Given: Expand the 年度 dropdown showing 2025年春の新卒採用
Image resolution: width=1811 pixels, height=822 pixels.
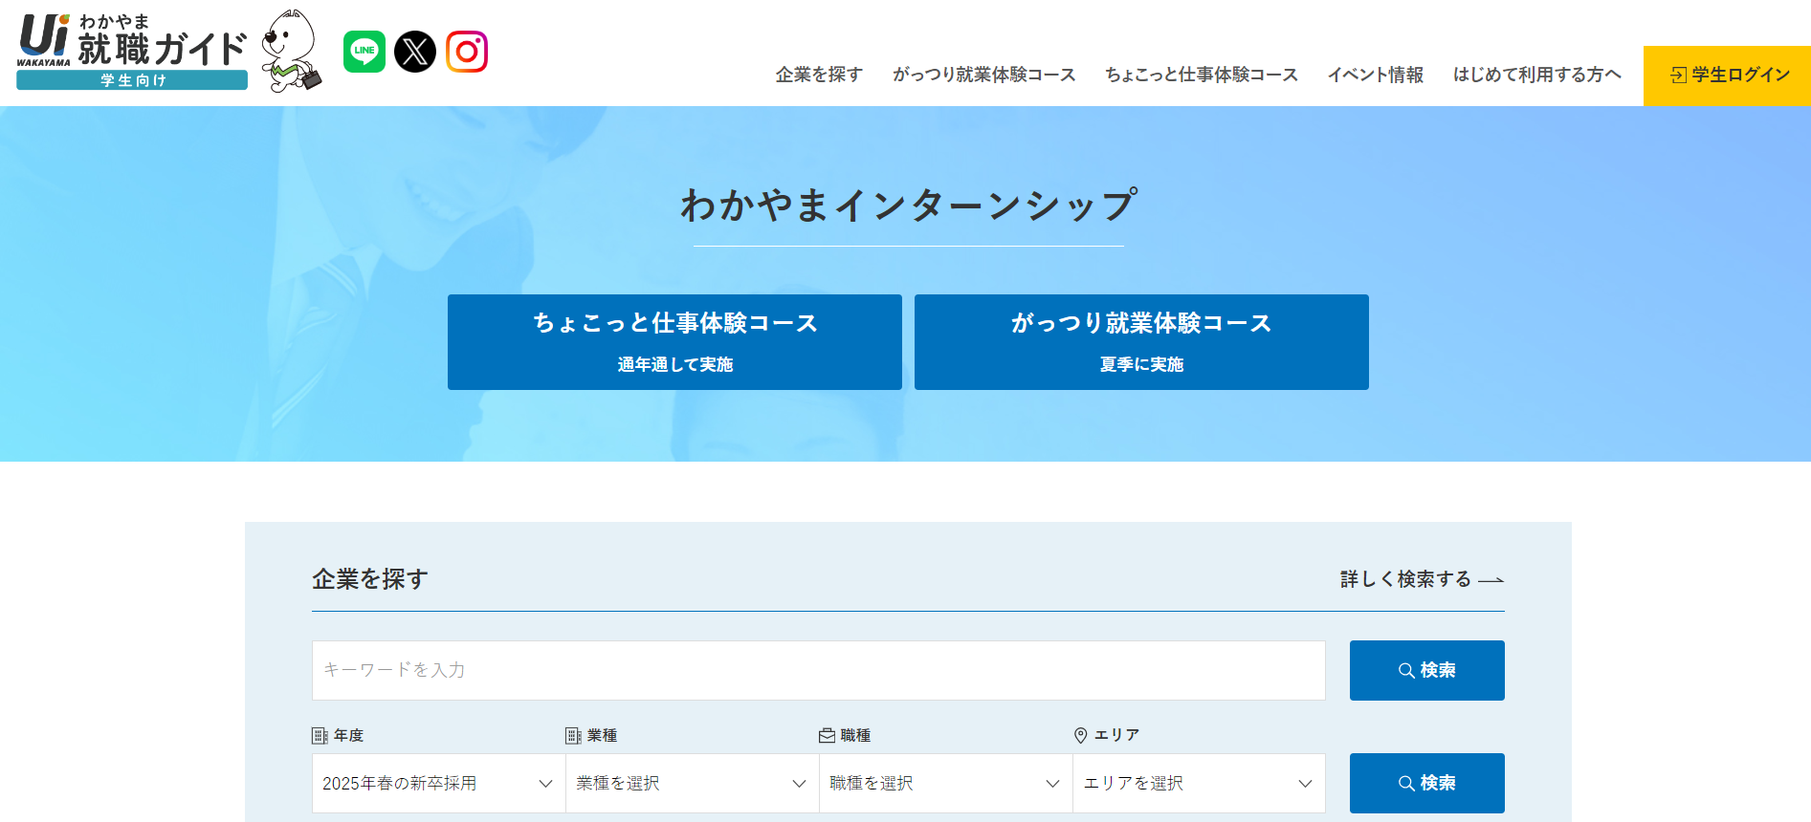Looking at the screenshot, I should 438,784.
